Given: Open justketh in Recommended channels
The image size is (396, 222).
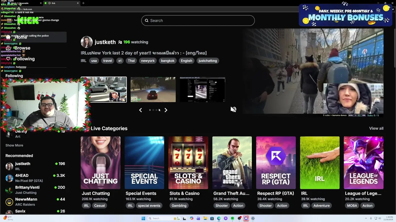Looking at the screenshot, I should (35, 166).
